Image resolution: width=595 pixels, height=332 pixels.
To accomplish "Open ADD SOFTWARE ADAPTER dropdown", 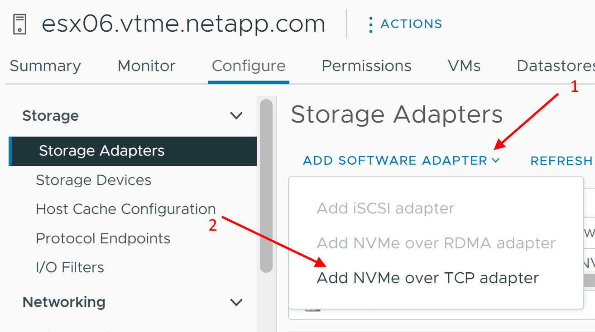I will click(401, 161).
